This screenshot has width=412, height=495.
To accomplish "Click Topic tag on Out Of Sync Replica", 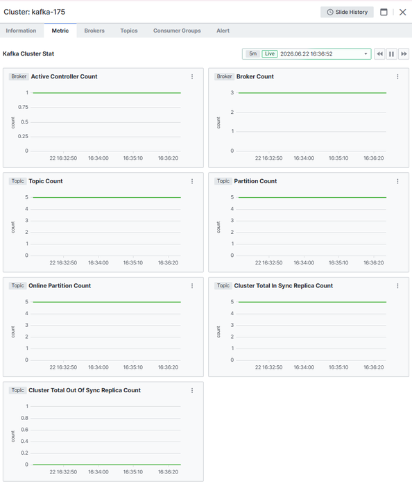I will tap(17, 390).
